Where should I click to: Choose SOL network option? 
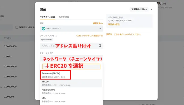tap(71, 99)
